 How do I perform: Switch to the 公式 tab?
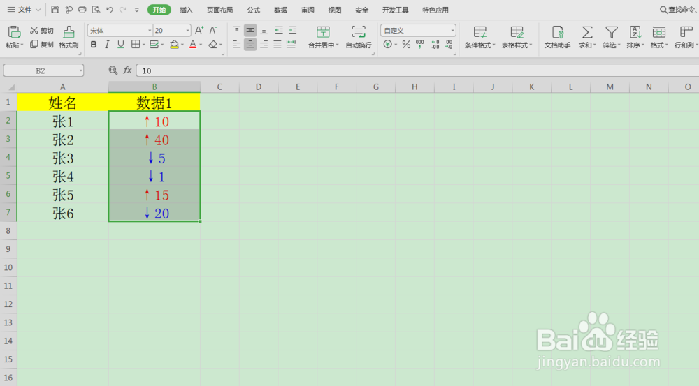point(254,10)
